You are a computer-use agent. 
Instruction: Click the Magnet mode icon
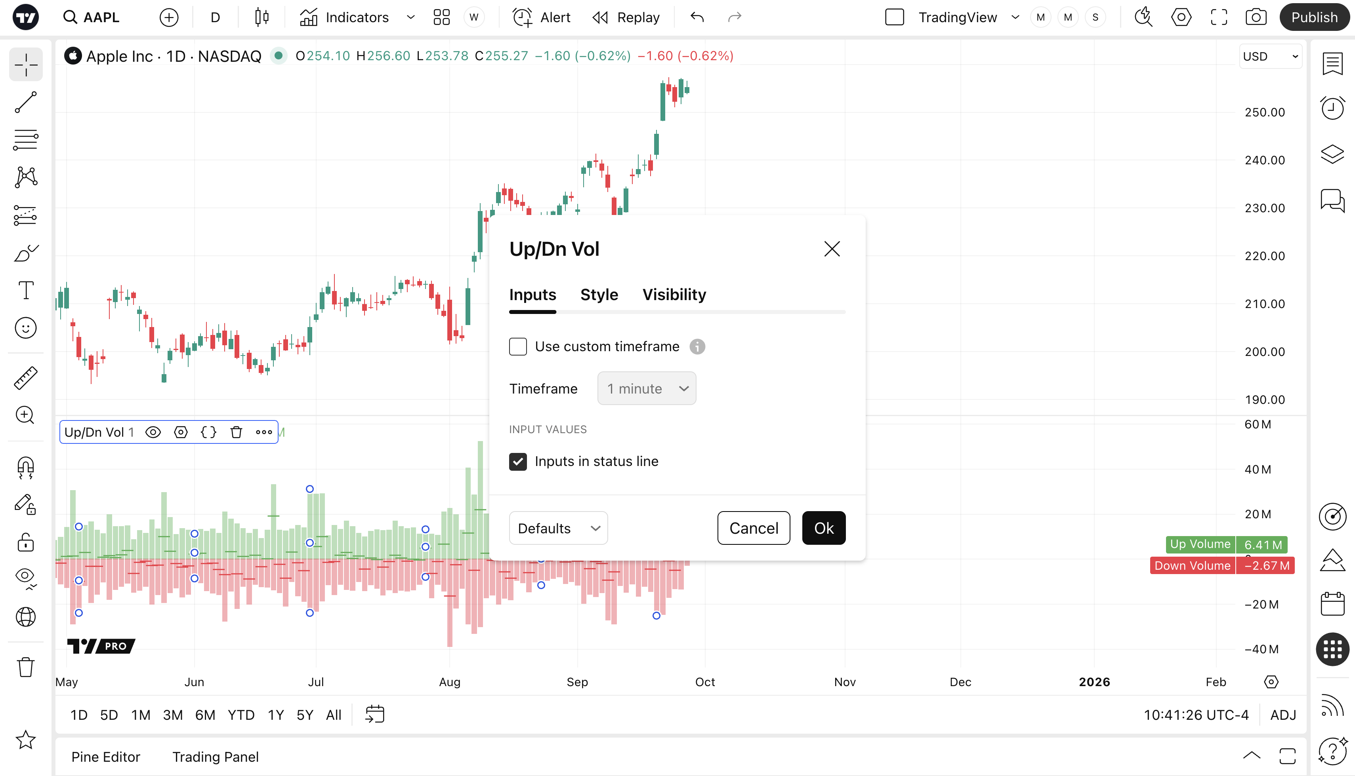click(25, 468)
